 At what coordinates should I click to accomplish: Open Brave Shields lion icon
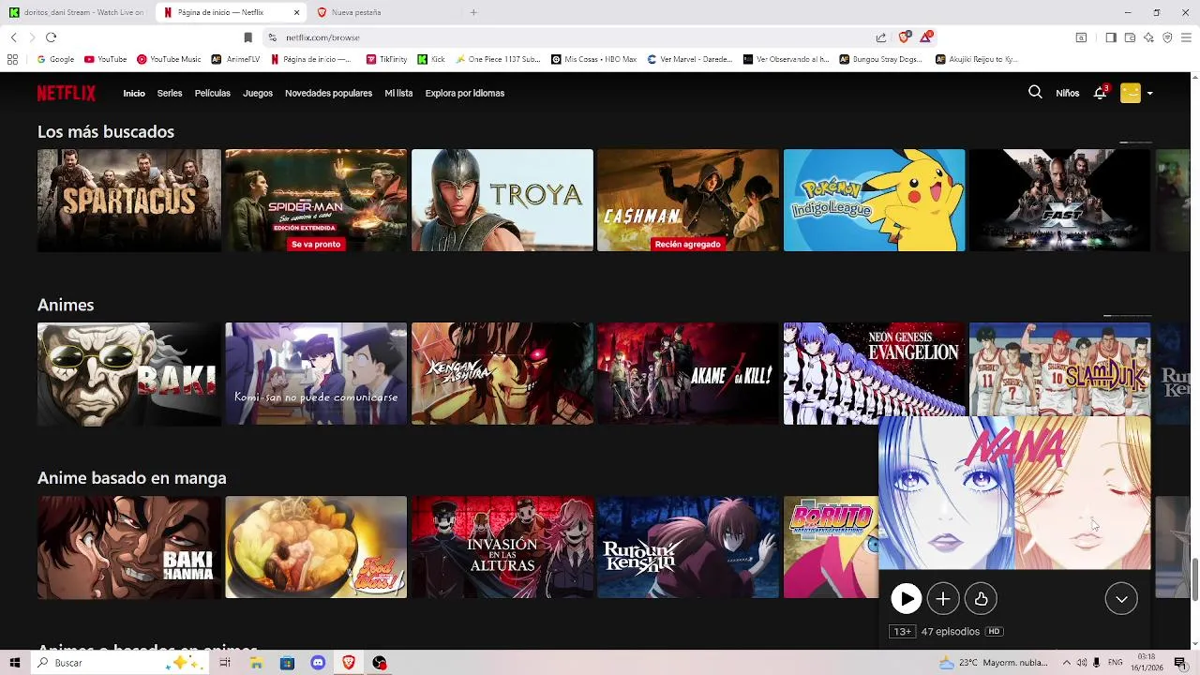[x=904, y=37]
